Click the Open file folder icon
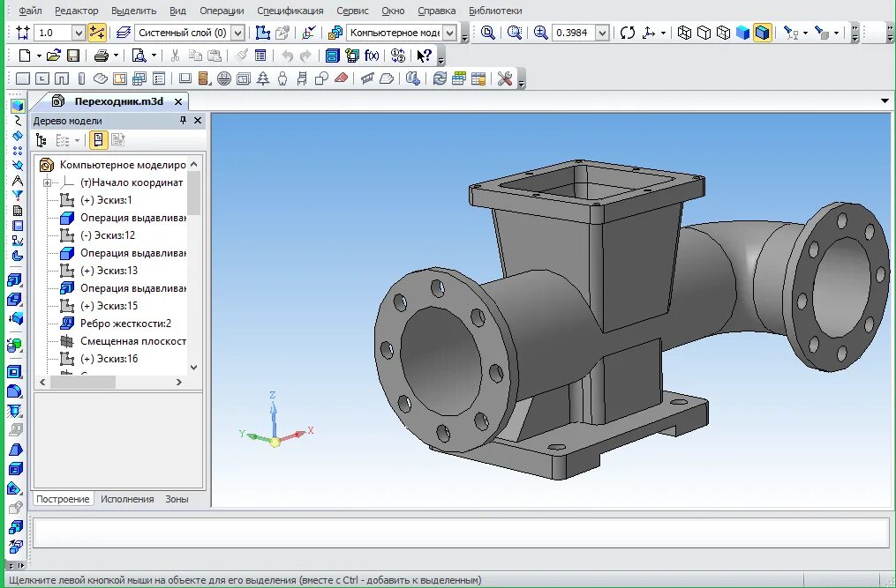 point(54,56)
